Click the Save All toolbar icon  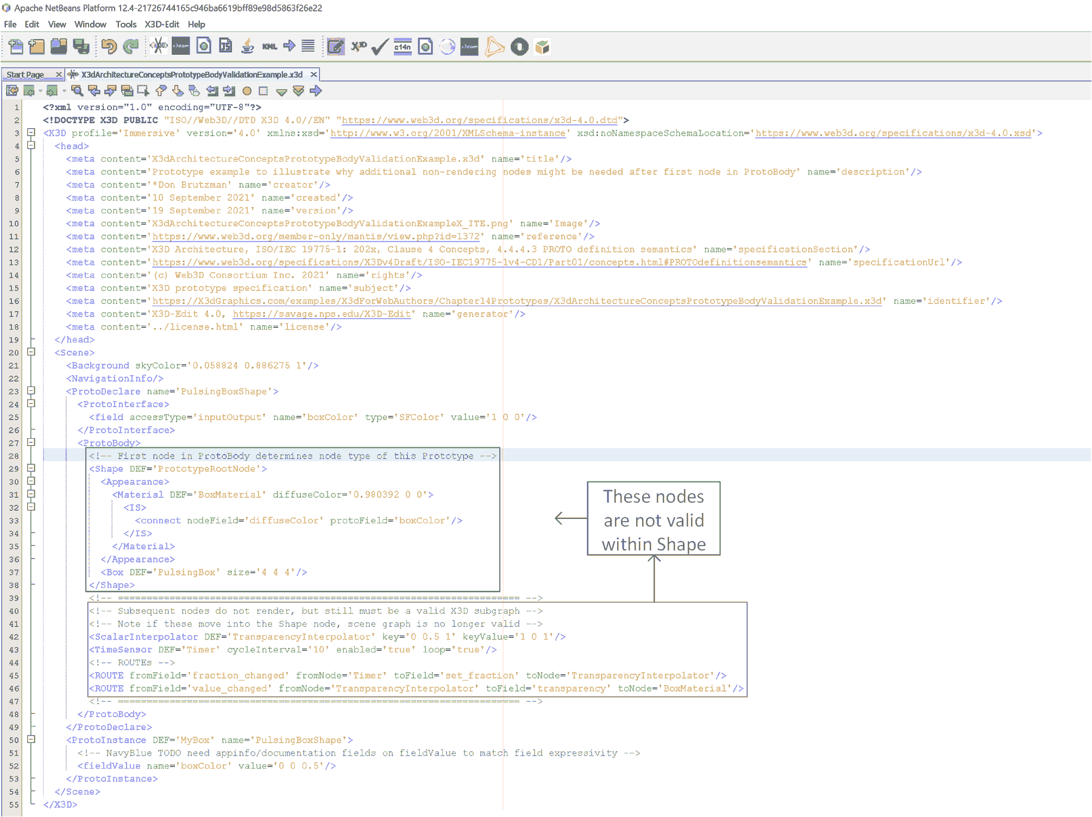81,47
